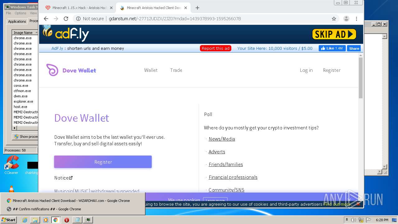
Task: Click the purple Register button
Action: click(103, 162)
